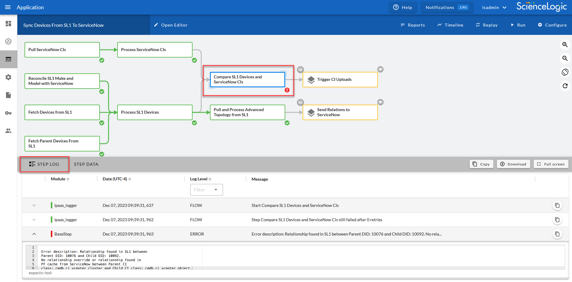The image size is (572, 282).
Task: Select the Process SL1 Devices step
Action: pyautogui.click(x=155, y=112)
